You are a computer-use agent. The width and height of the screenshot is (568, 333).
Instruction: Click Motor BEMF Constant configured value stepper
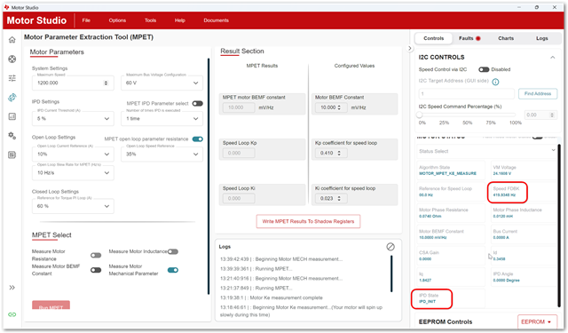tap(339, 107)
